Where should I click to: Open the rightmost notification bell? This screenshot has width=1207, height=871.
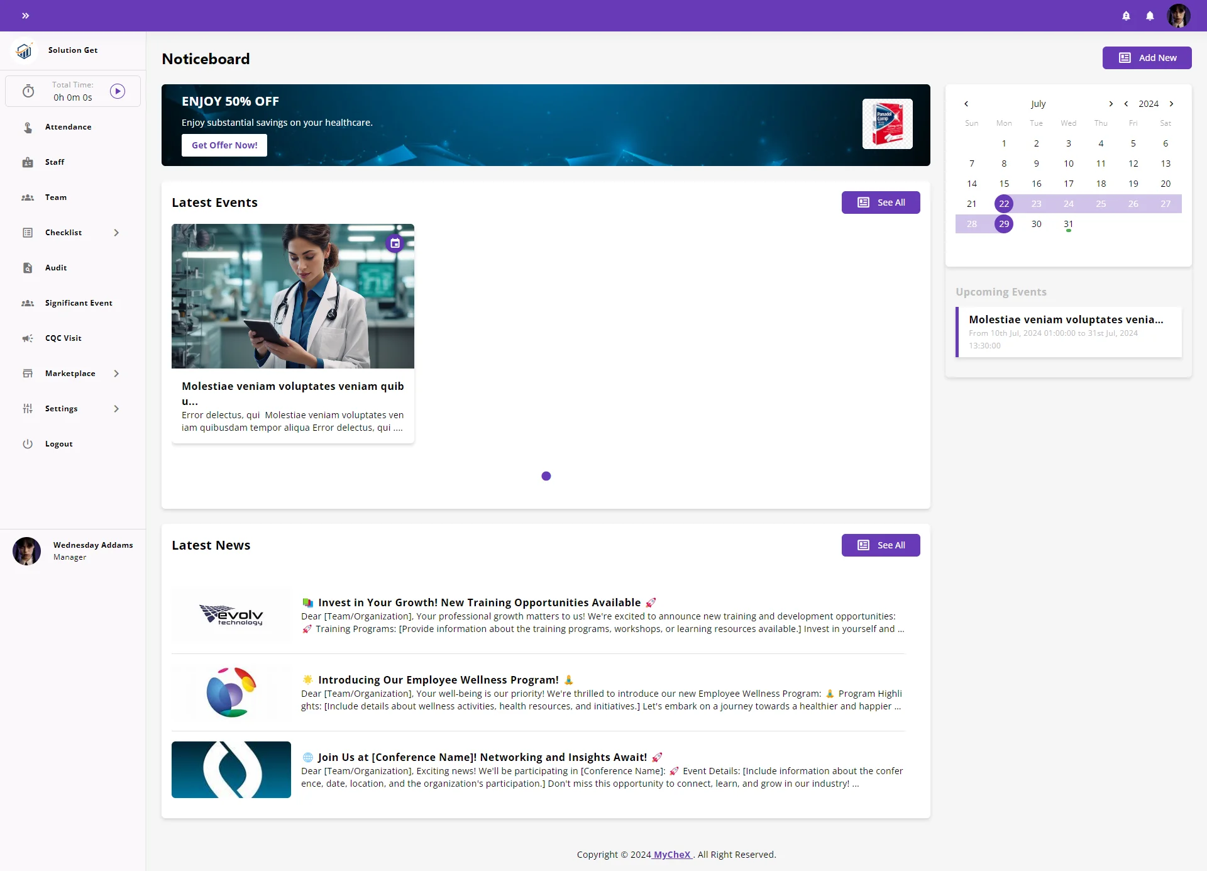tap(1150, 16)
